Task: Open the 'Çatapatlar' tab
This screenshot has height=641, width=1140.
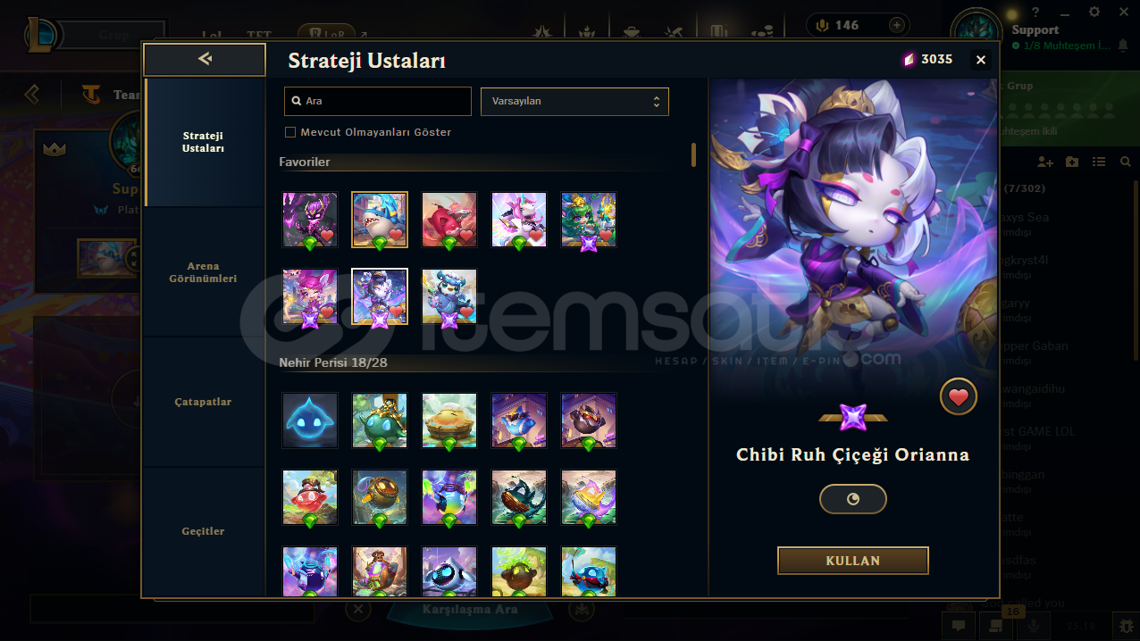Action: [203, 402]
